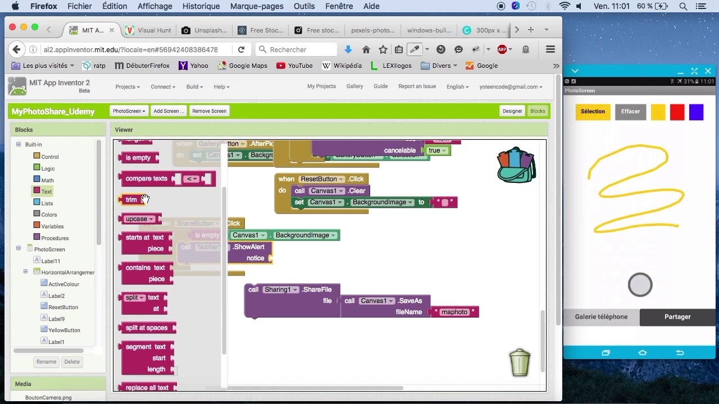This screenshot has width=719, height=404.
Task: Tap Galerie téléphone button in phone
Action: [602, 317]
